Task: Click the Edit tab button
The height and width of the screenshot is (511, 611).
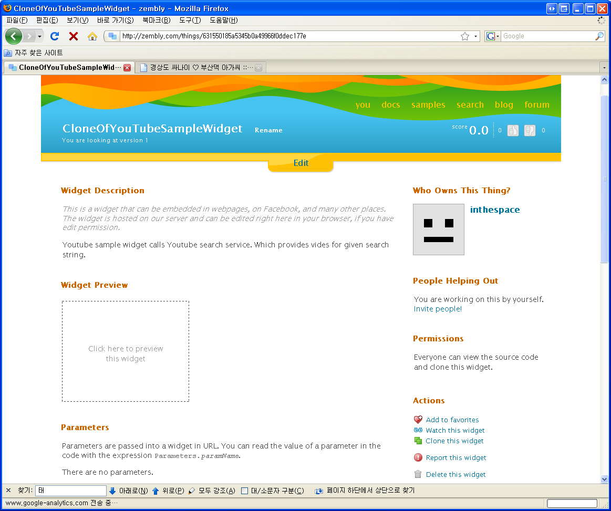Action: [301, 163]
